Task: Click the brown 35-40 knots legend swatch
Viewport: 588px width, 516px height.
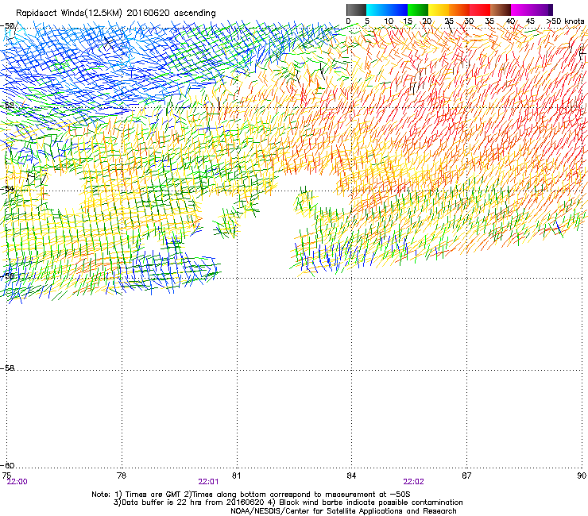Action: (x=501, y=10)
